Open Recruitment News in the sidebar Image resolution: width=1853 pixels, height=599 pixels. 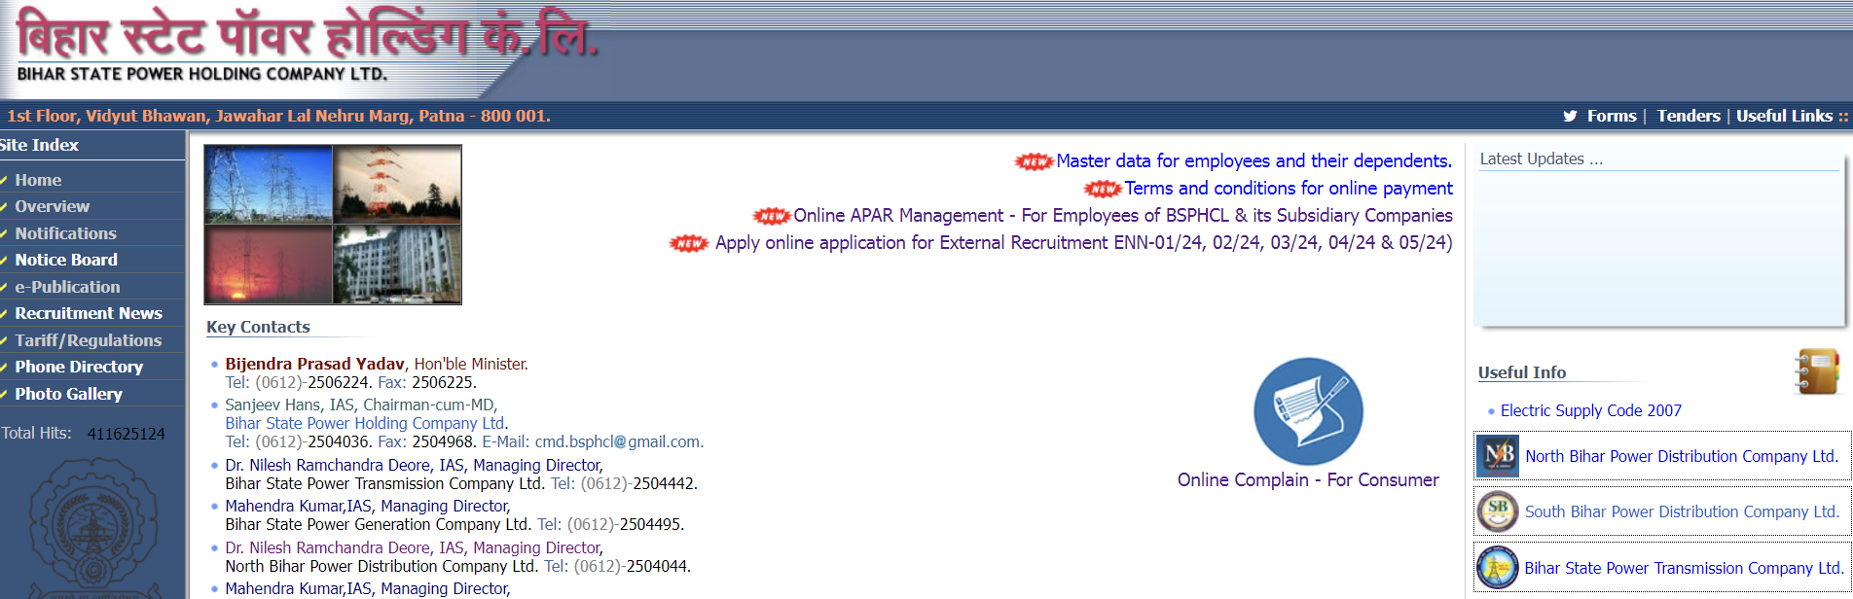tap(89, 313)
